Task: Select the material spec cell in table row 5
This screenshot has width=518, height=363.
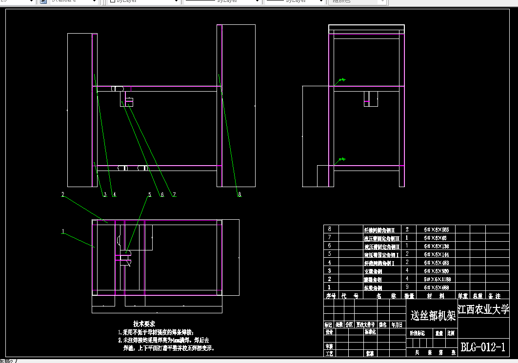Action: [437, 254]
